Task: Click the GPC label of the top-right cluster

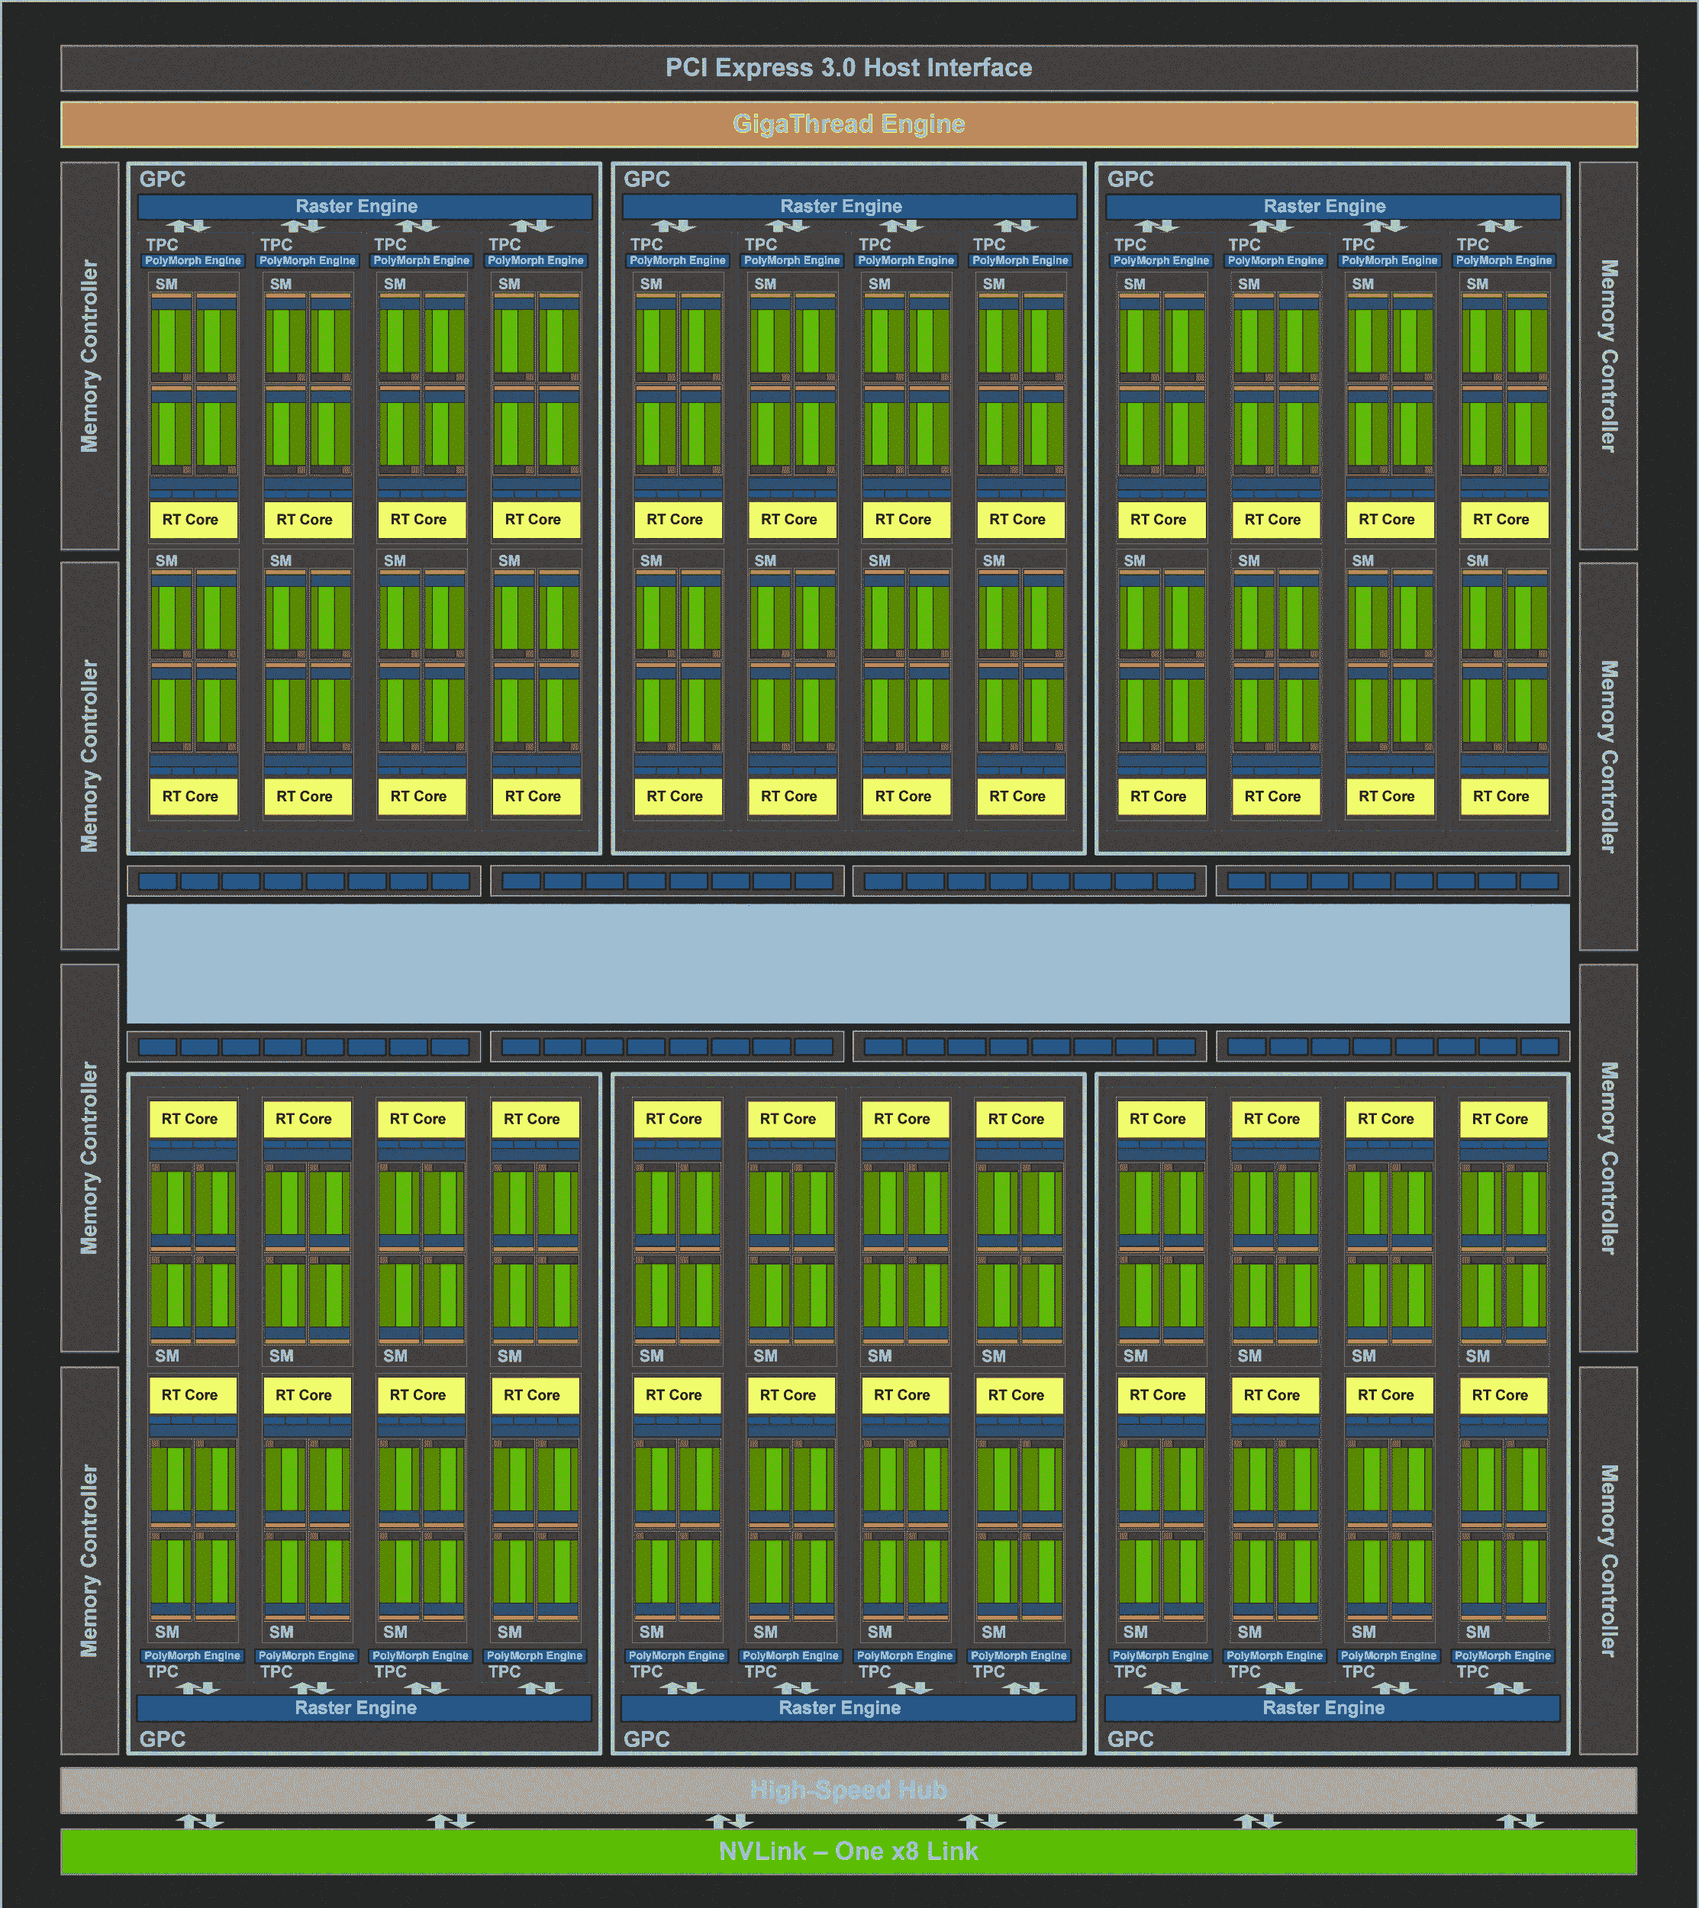Action: [1130, 179]
